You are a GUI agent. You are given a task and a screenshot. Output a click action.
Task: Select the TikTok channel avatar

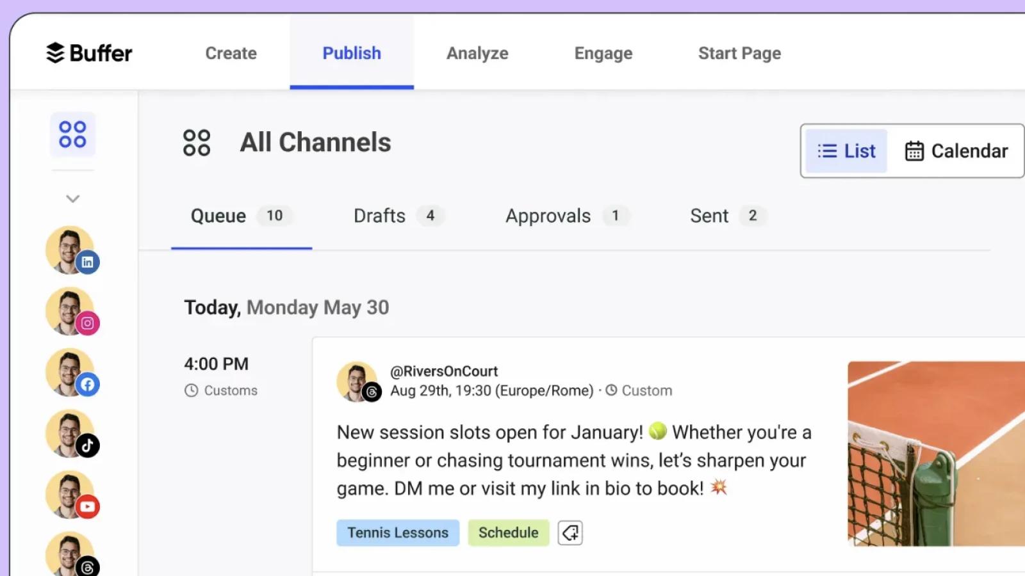click(72, 434)
